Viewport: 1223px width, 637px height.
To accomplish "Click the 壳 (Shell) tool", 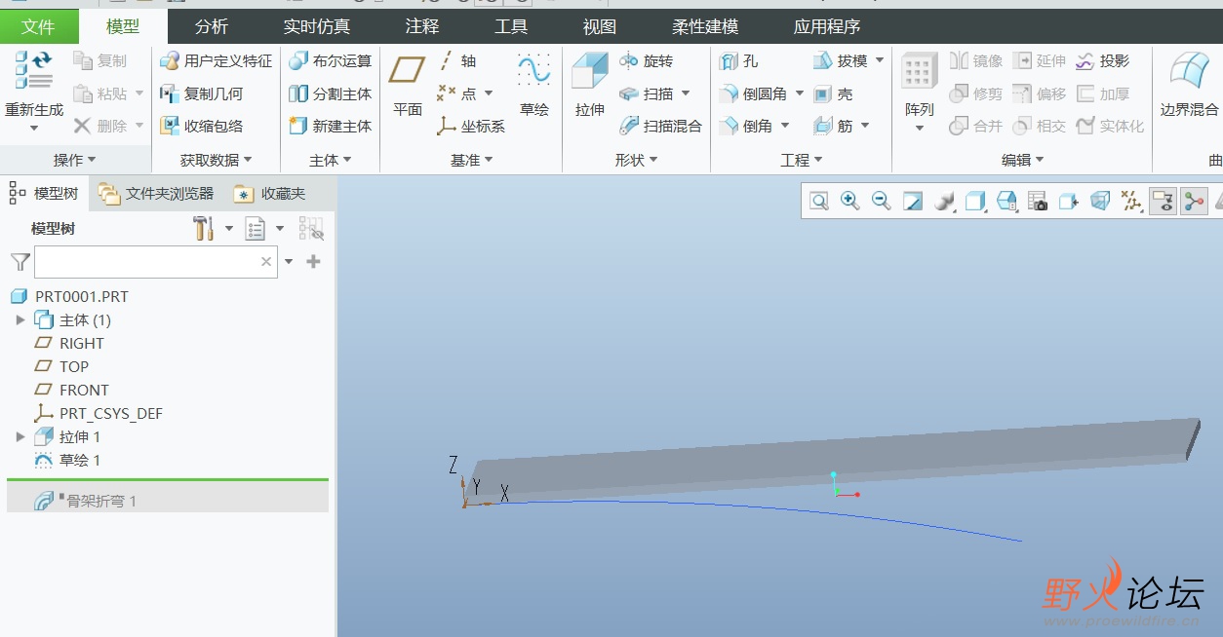I will pyautogui.click(x=833, y=94).
